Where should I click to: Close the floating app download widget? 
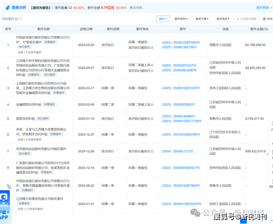[x=9, y=187]
